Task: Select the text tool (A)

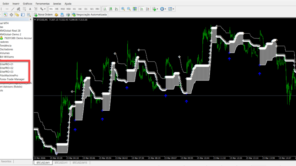Action: pos(30,9)
